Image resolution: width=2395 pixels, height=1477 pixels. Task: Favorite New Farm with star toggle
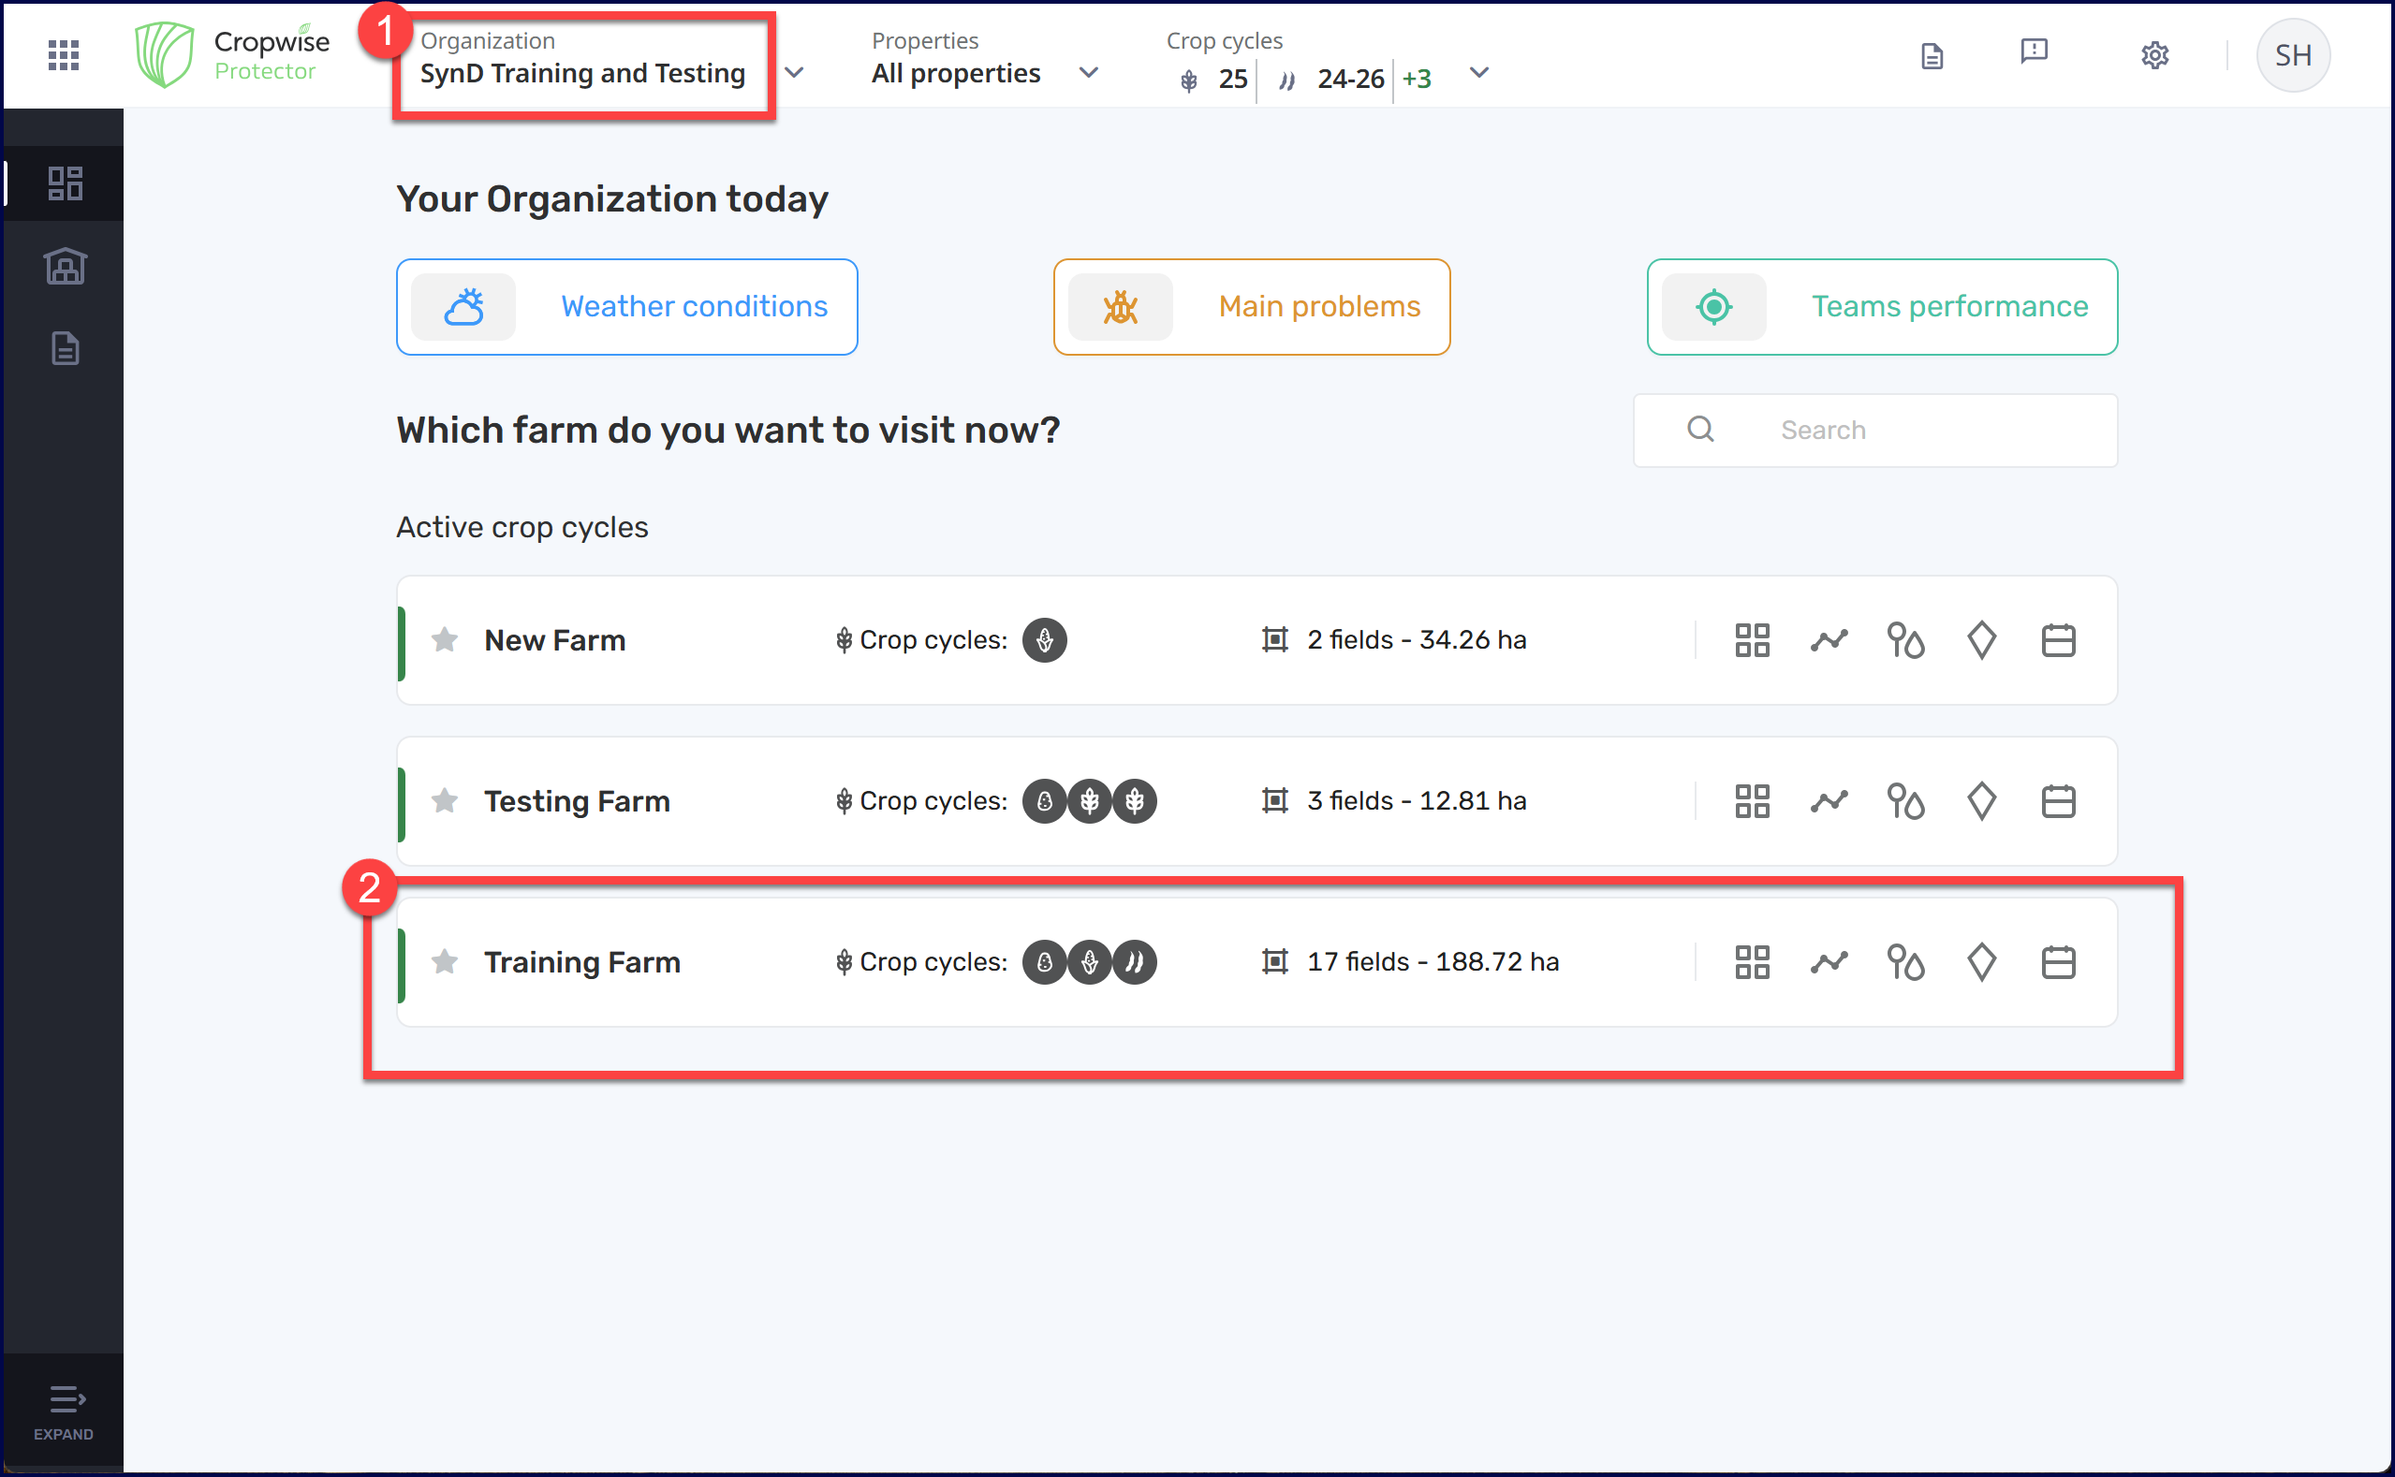pos(445,640)
